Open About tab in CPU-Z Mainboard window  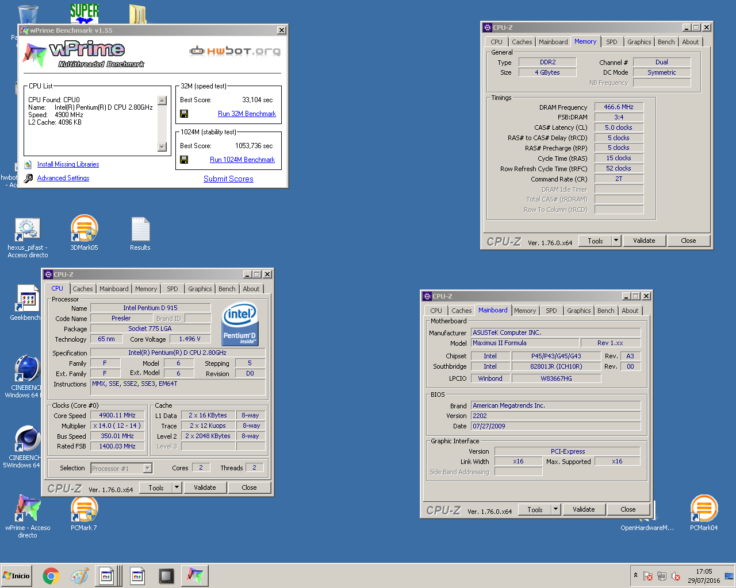[x=630, y=311]
